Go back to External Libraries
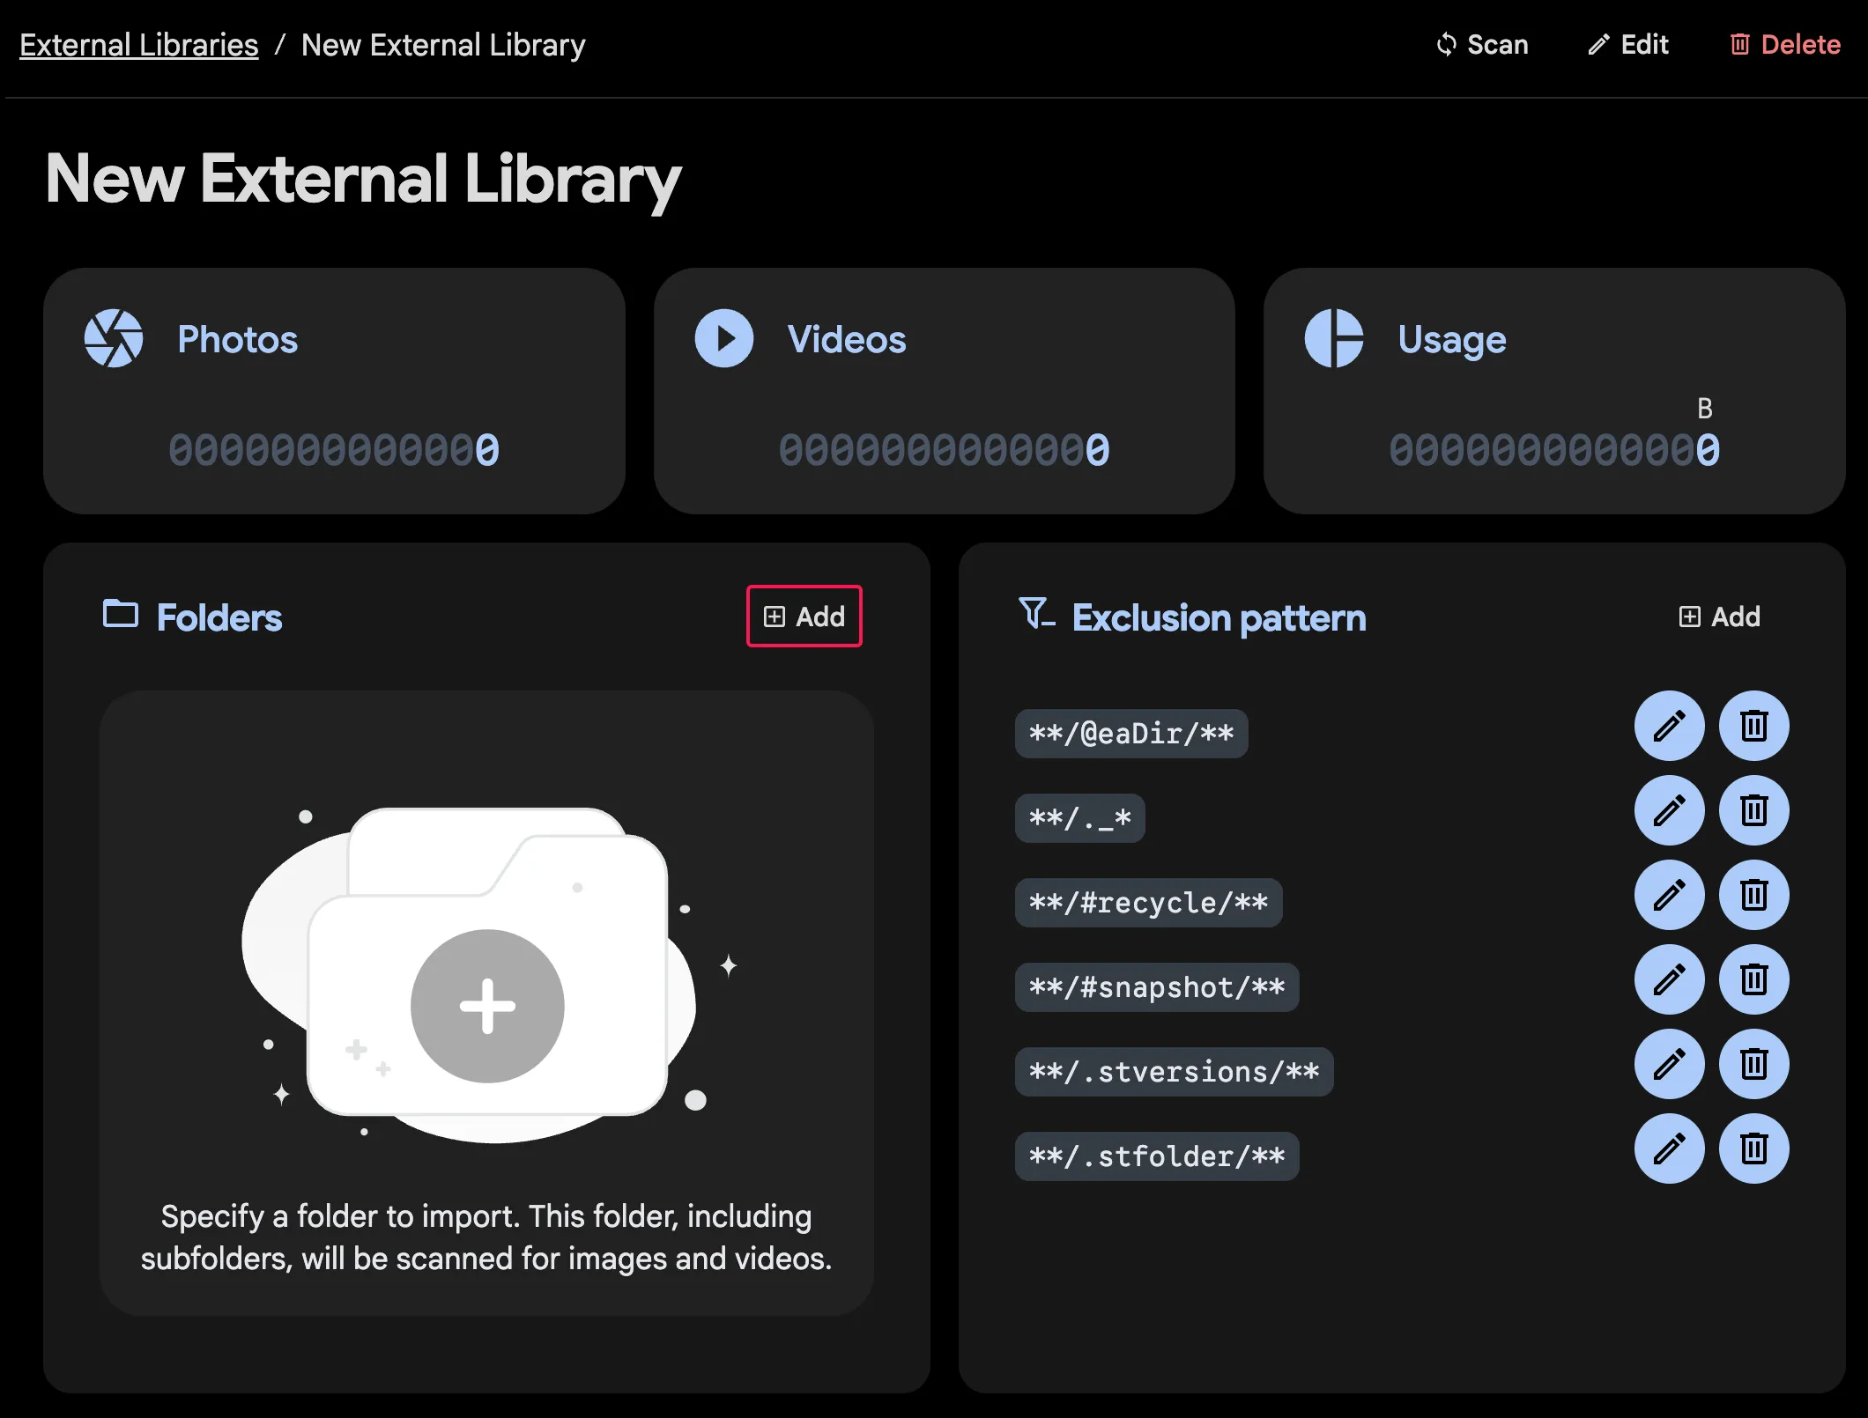This screenshot has width=1868, height=1418. [x=138, y=45]
